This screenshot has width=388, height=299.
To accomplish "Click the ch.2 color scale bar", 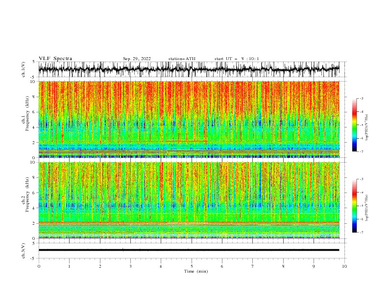I will [354, 206].
